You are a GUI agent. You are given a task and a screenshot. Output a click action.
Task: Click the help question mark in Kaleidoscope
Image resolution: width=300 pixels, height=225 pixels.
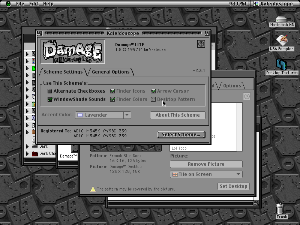(201, 44)
